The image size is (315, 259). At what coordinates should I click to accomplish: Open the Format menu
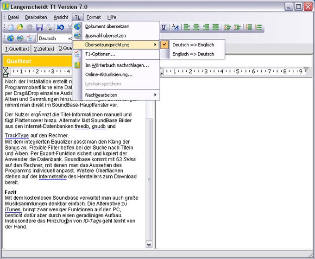pyautogui.click(x=94, y=17)
